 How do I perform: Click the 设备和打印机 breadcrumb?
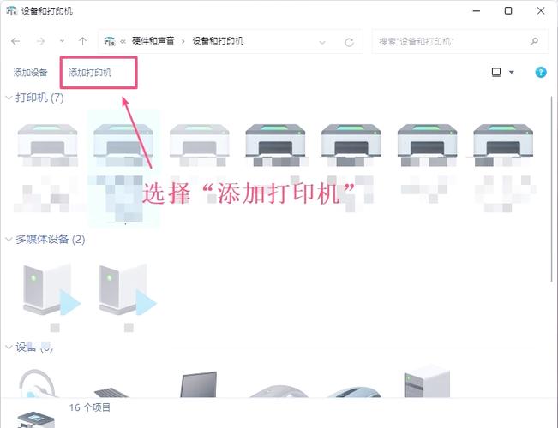coord(218,41)
